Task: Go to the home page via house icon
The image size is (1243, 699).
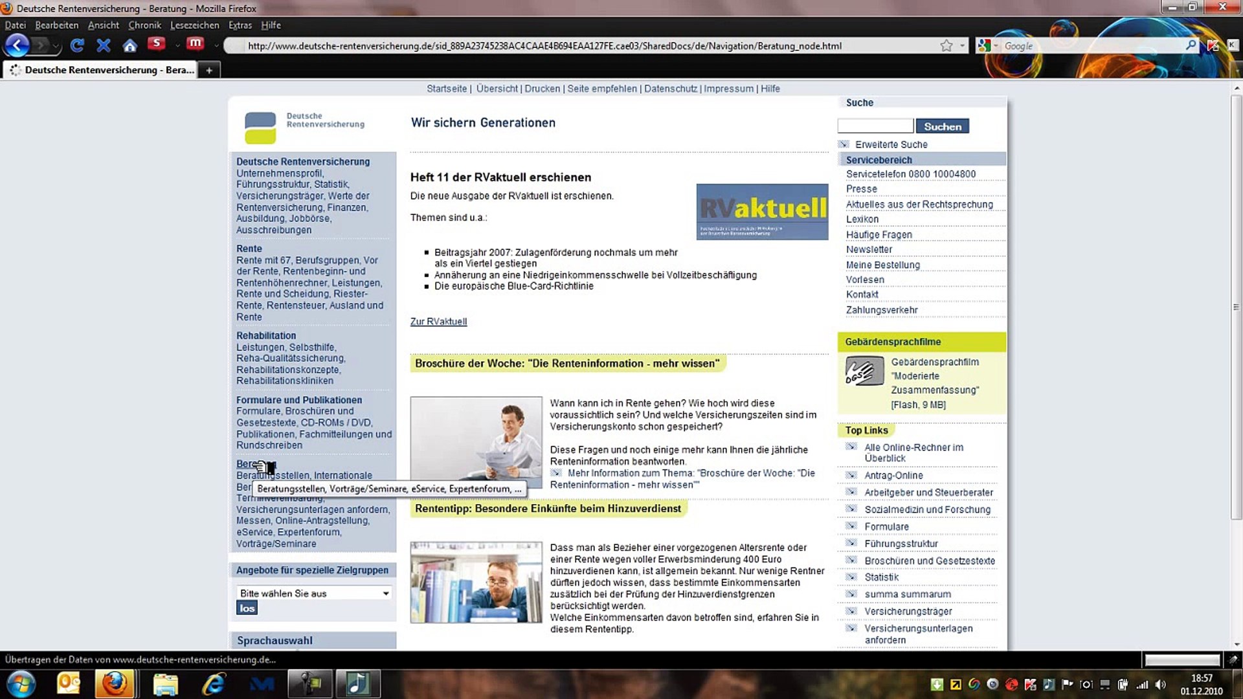Action: (130, 45)
